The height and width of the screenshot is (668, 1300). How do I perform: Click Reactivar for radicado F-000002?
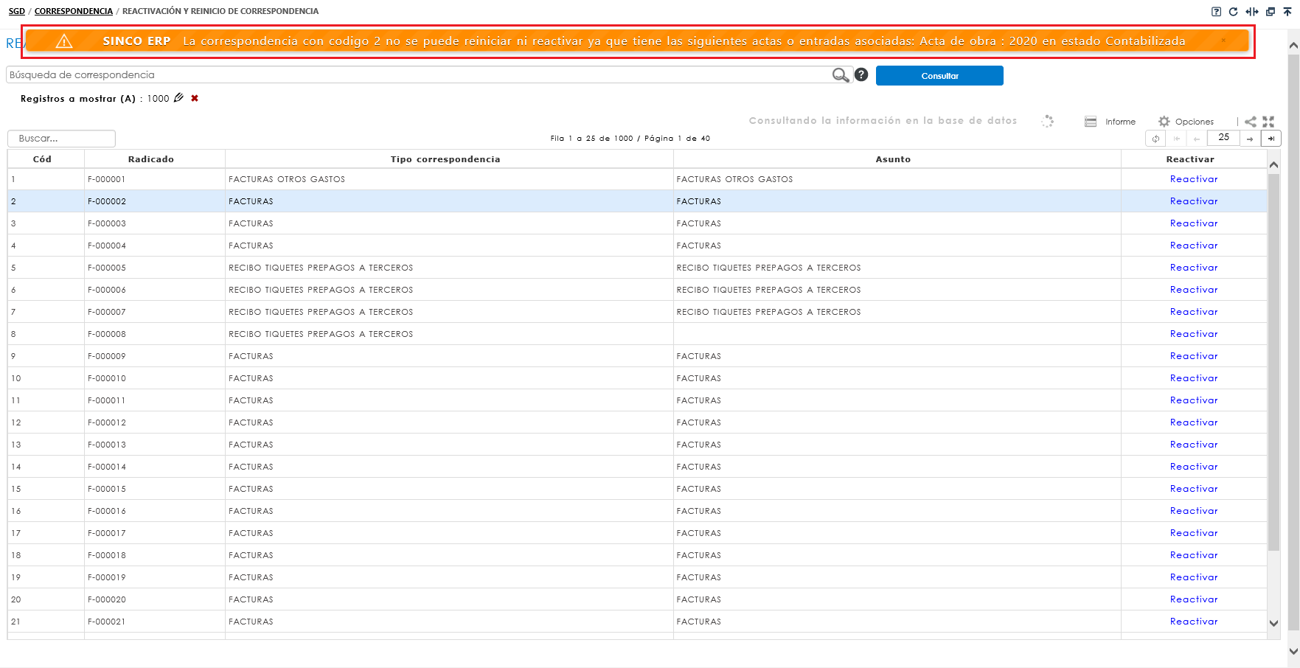pyautogui.click(x=1194, y=201)
